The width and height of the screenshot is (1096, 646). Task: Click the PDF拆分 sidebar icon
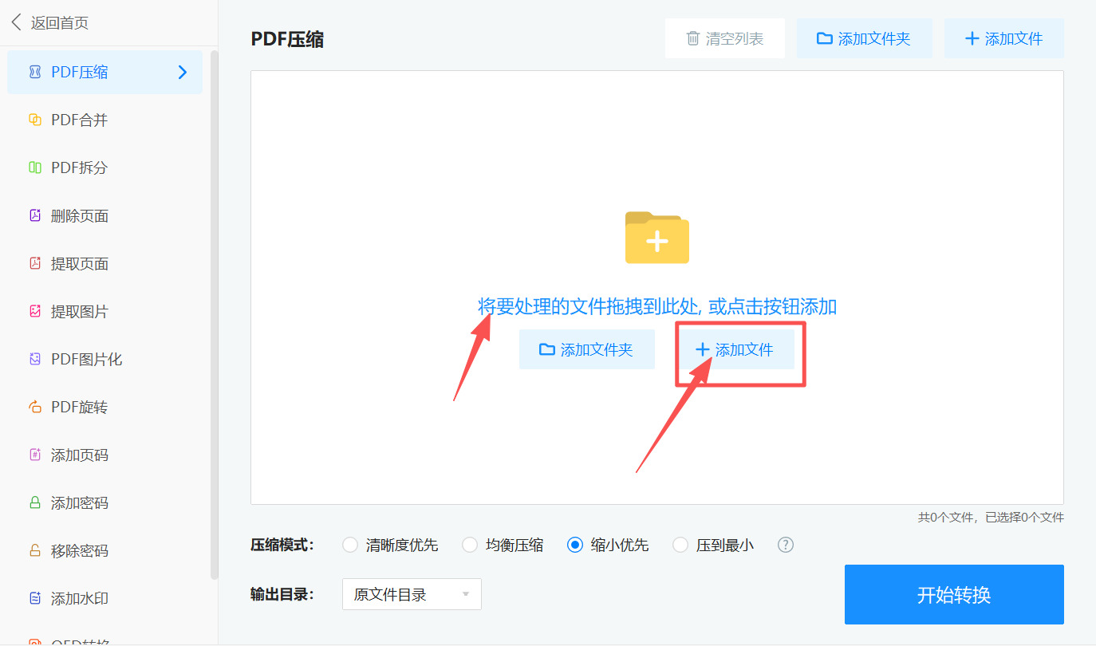[x=34, y=167]
